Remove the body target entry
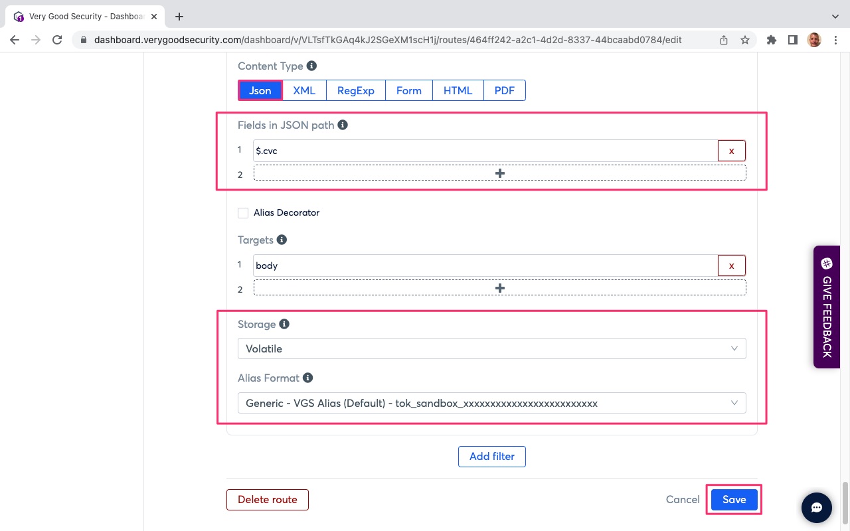 (x=732, y=265)
